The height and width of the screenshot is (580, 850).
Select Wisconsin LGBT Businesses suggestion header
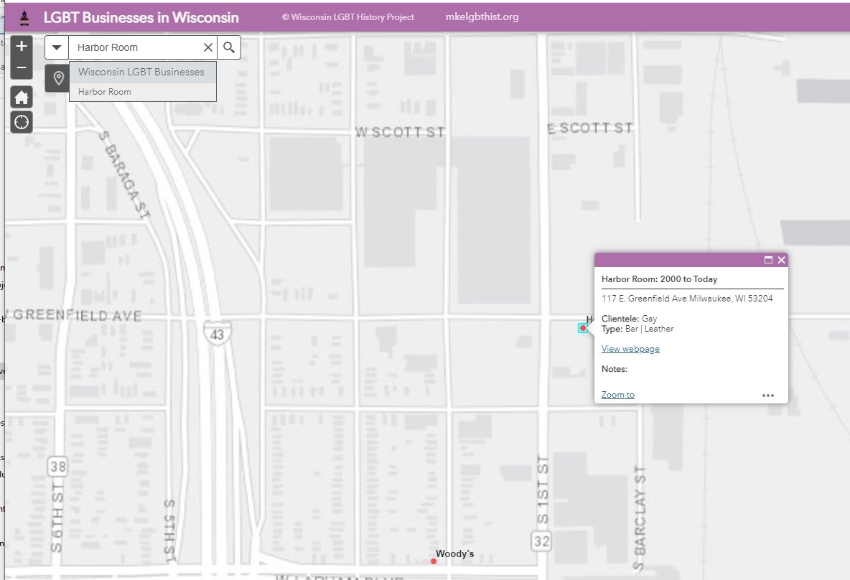141,72
